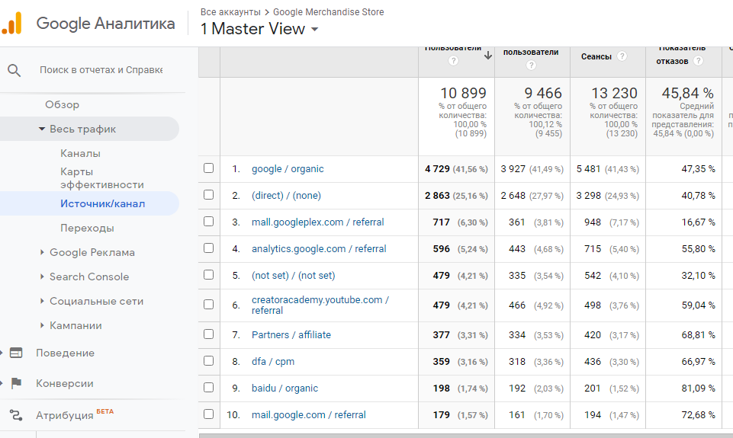Tick the checkbox for Partners / affiliate
The width and height of the screenshot is (733, 438).
point(208,334)
